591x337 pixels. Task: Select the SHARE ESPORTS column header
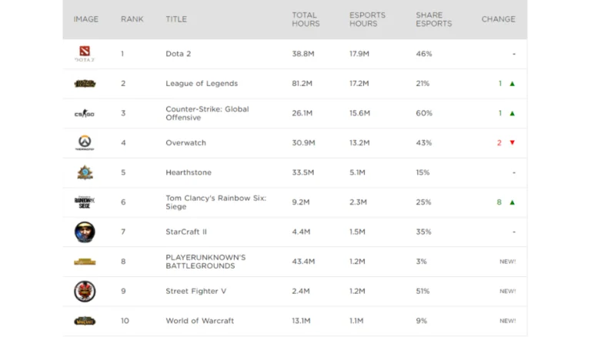pyautogui.click(x=433, y=19)
